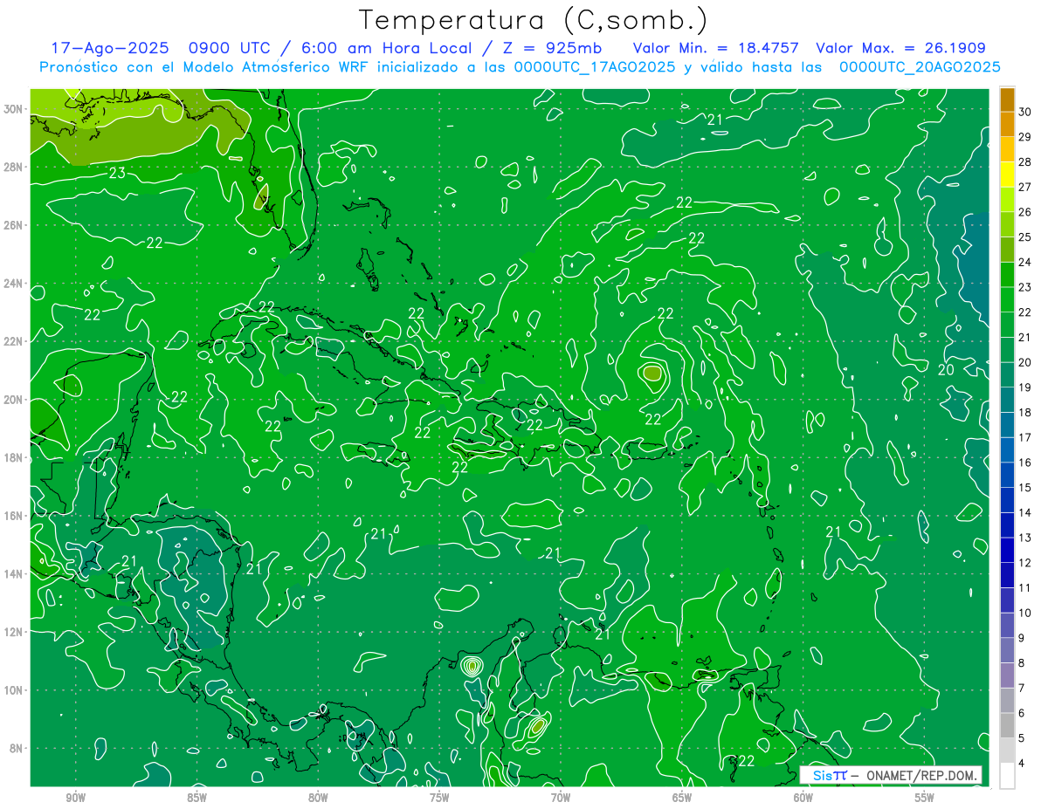The height and width of the screenshot is (809, 1048).
Task: Click the warm-core spot near 21N 66W
Action: click(652, 373)
